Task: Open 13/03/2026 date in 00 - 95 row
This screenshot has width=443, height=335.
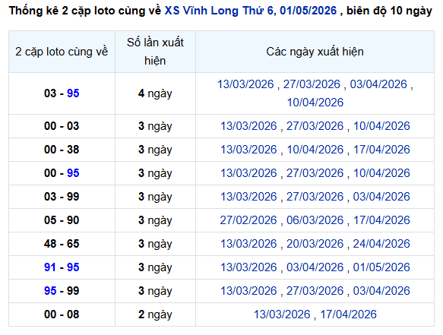Action: point(248,173)
